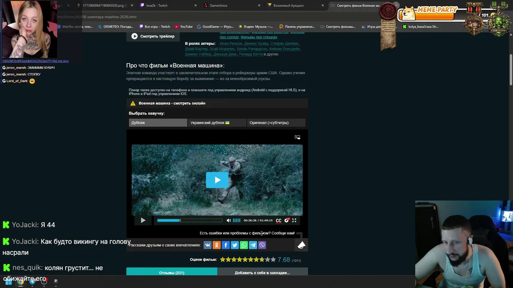Open picture-in-picture icon above video
513x288 pixels.
pos(297,137)
